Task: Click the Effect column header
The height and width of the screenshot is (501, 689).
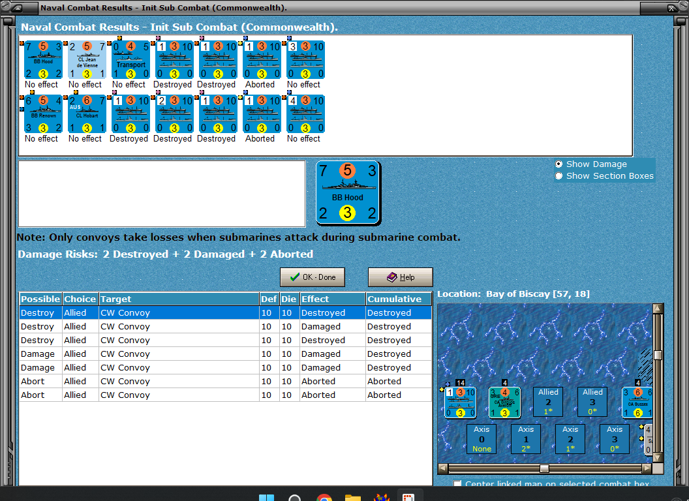Action: (x=333, y=299)
